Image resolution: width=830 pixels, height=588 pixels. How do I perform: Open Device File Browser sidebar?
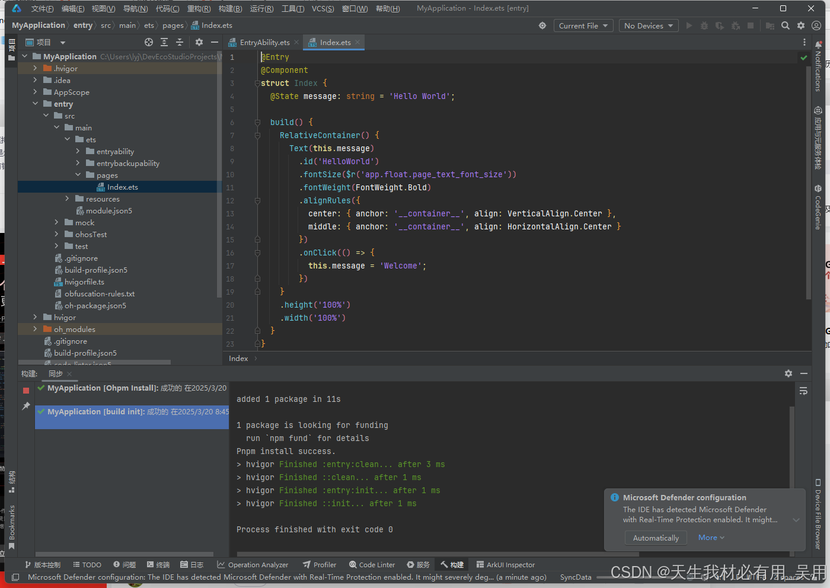(x=818, y=514)
